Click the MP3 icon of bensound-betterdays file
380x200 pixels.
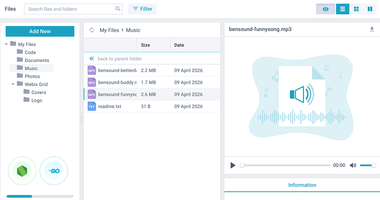pos(91,71)
